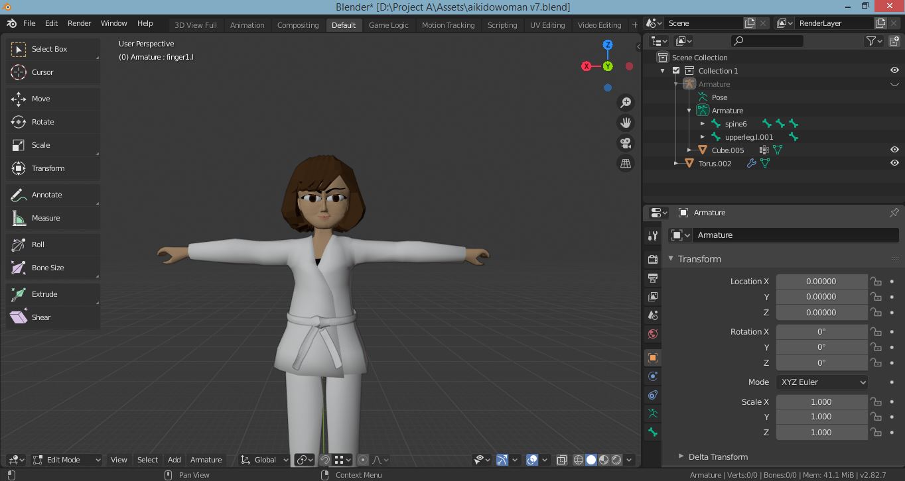905x481 pixels.
Task: Toggle lock on Location X
Action: tap(876, 282)
